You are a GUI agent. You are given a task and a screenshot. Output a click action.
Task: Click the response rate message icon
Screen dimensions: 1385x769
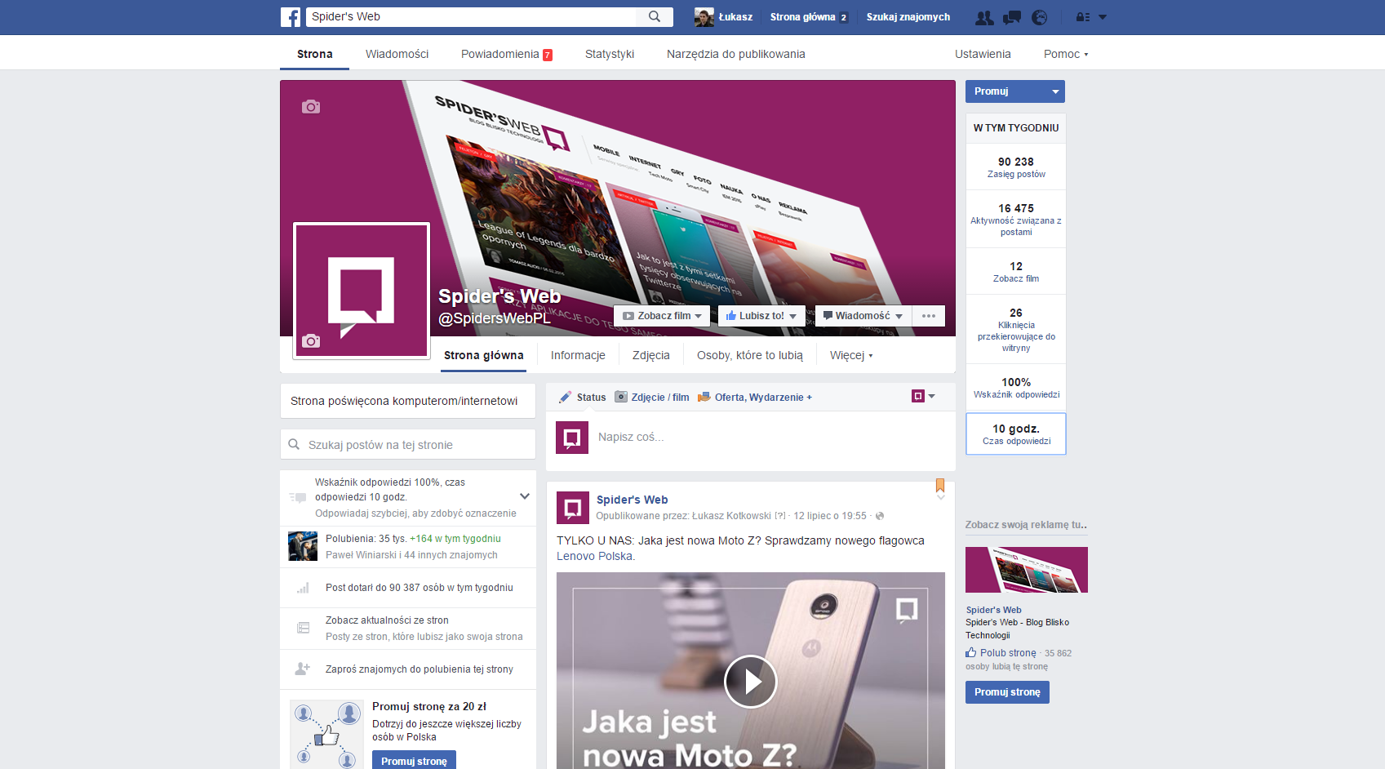pos(298,497)
